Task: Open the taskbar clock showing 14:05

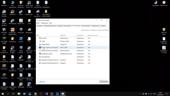Action: pyautogui.click(x=160, y=94)
